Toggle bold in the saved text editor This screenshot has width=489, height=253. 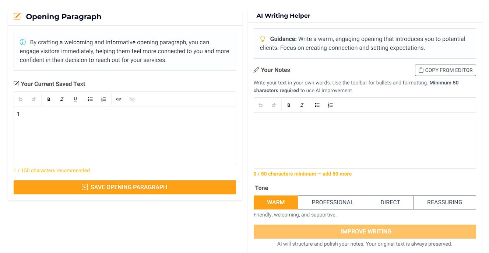(49, 99)
